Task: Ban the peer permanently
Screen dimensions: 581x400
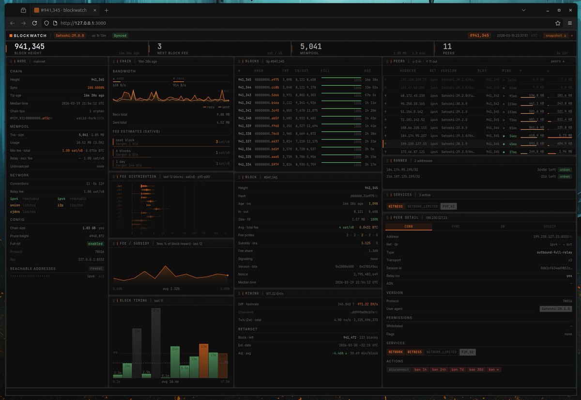Action: tap(494, 369)
